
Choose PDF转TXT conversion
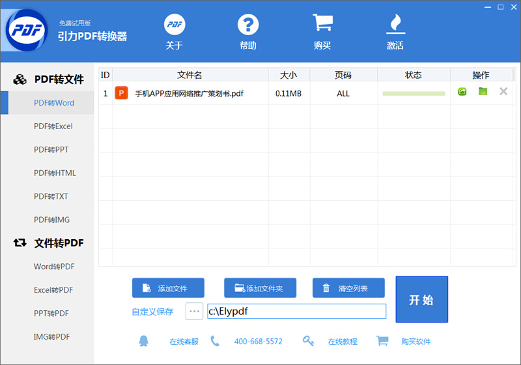pos(51,196)
